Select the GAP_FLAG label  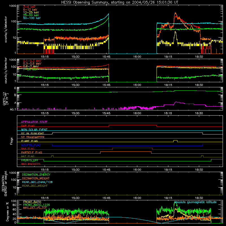pyautogui.click(x=28, y=126)
